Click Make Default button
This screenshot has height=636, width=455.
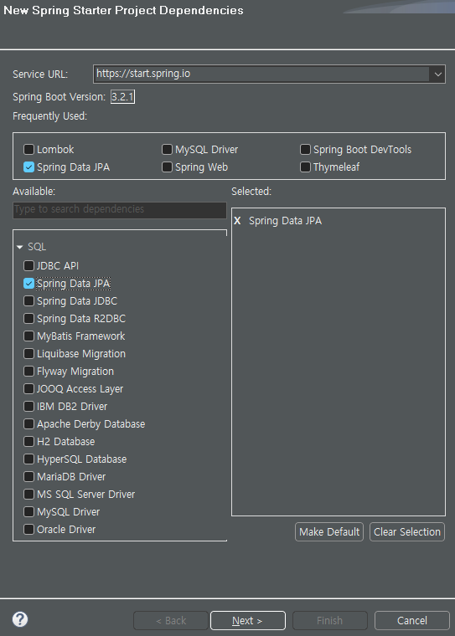pos(329,531)
